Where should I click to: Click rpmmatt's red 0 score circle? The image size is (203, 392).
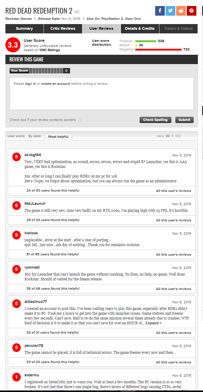tap(16, 269)
